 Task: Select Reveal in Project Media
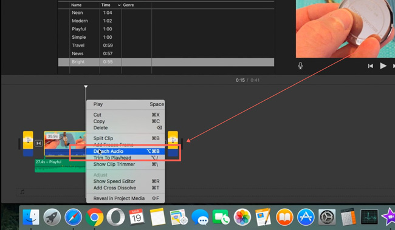(x=125, y=198)
